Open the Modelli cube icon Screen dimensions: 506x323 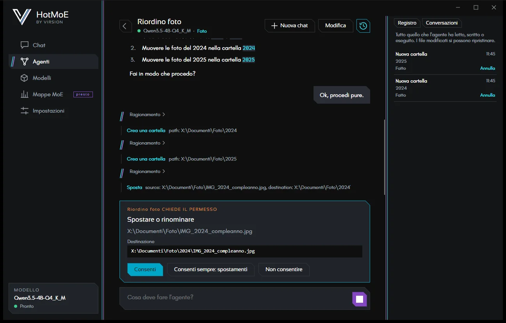pos(25,78)
